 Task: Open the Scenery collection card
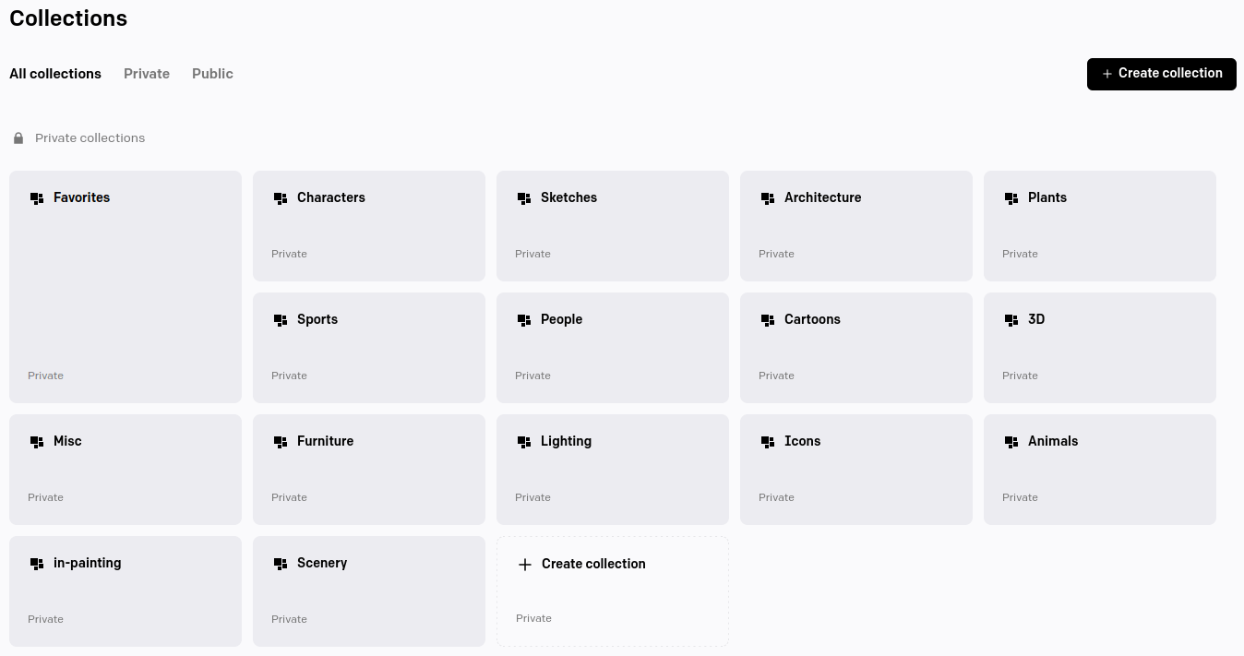369,591
